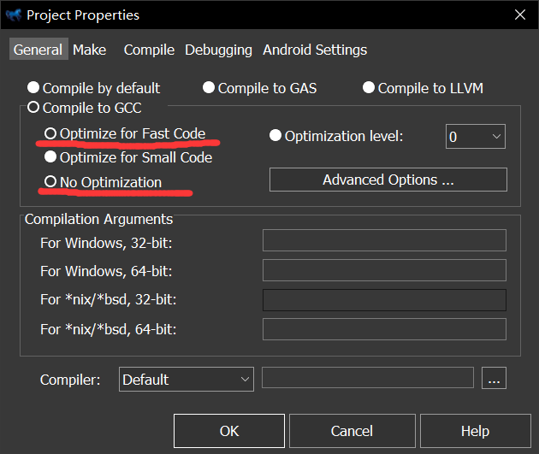
Task: Confirm with the OK button
Action: 229,431
